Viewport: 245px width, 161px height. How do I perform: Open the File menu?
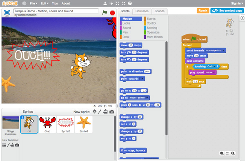pos(33,3)
